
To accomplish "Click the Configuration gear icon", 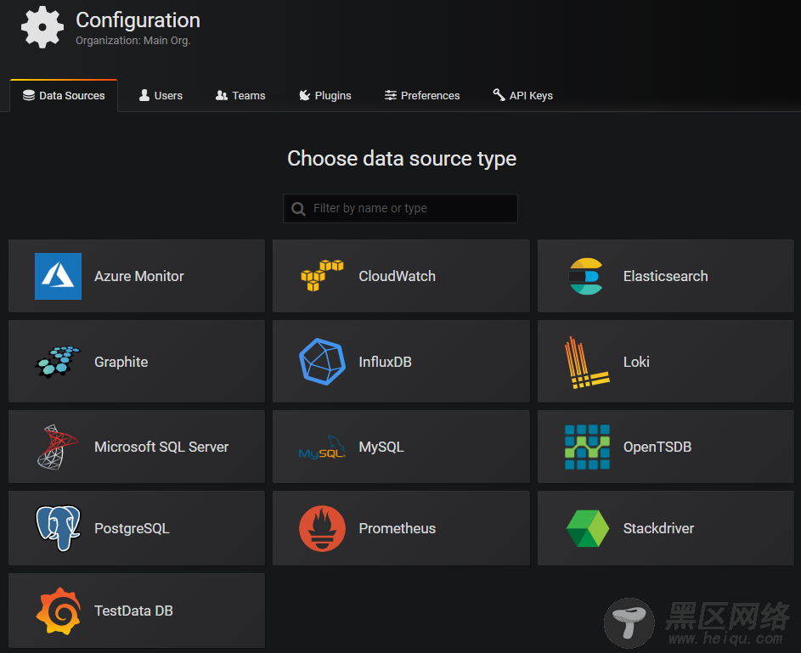I will click(x=42, y=27).
